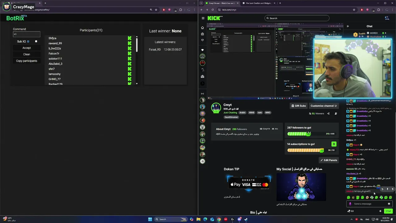Click Customize channel link
Viewport: 396px width, 223px height.
pos(324,106)
